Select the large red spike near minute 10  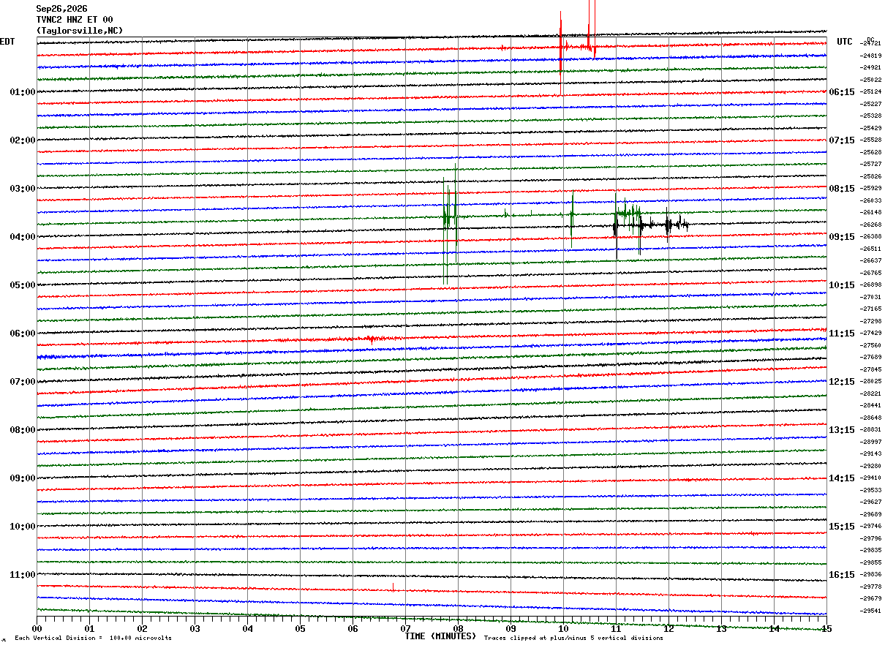(x=561, y=51)
